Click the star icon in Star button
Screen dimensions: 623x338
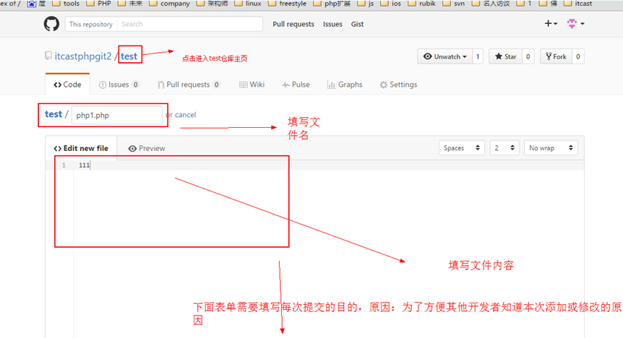498,56
